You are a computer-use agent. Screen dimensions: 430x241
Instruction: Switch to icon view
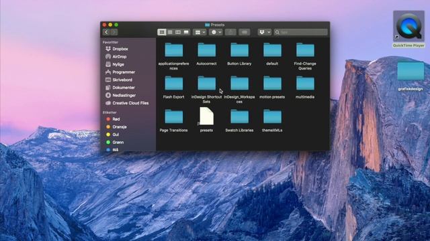162,32
